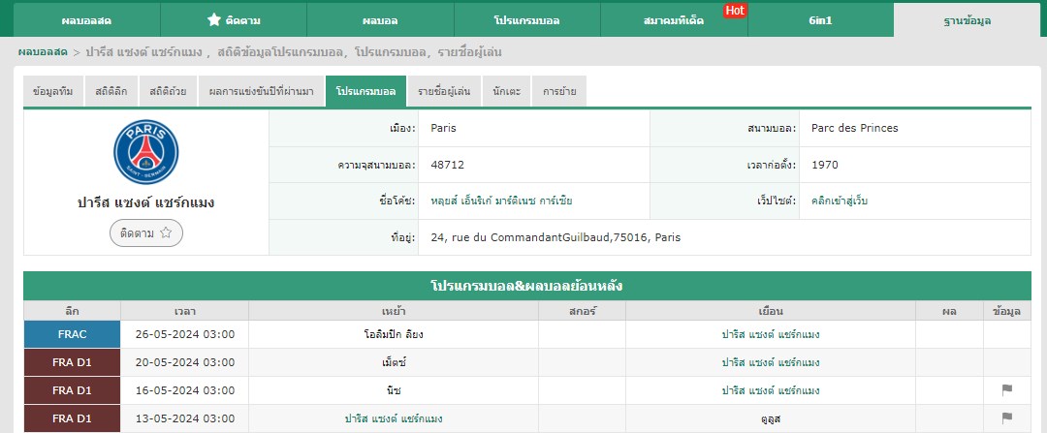Image resolution: width=1047 pixels, height=433 pixels.
Task: Click the star icon in ติดตาม nav tab
Action: [x=213, y=20]
